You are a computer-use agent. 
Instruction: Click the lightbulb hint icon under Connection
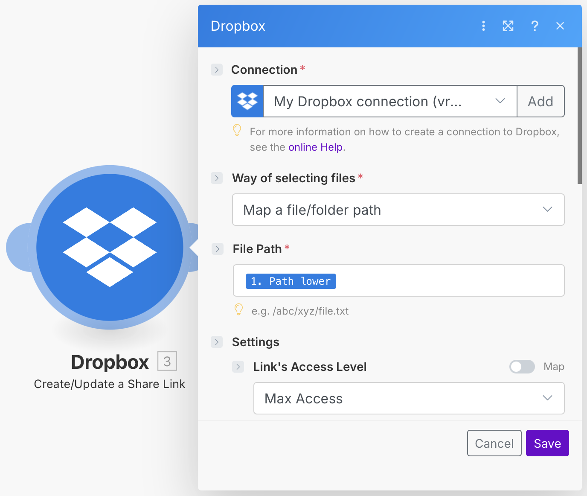pyautogui.click(x=237, y=131)
